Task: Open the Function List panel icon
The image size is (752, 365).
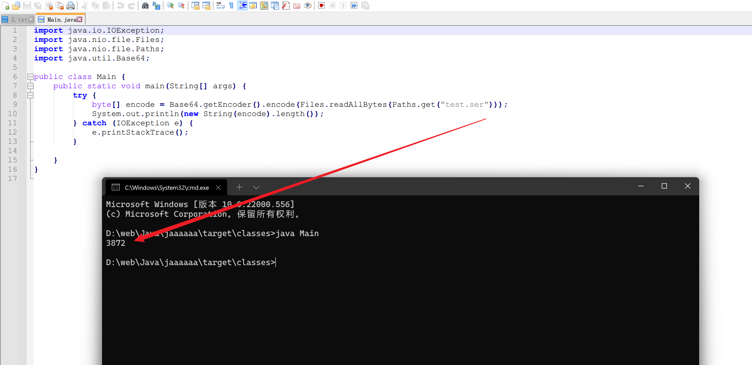Action: point(286,6)
